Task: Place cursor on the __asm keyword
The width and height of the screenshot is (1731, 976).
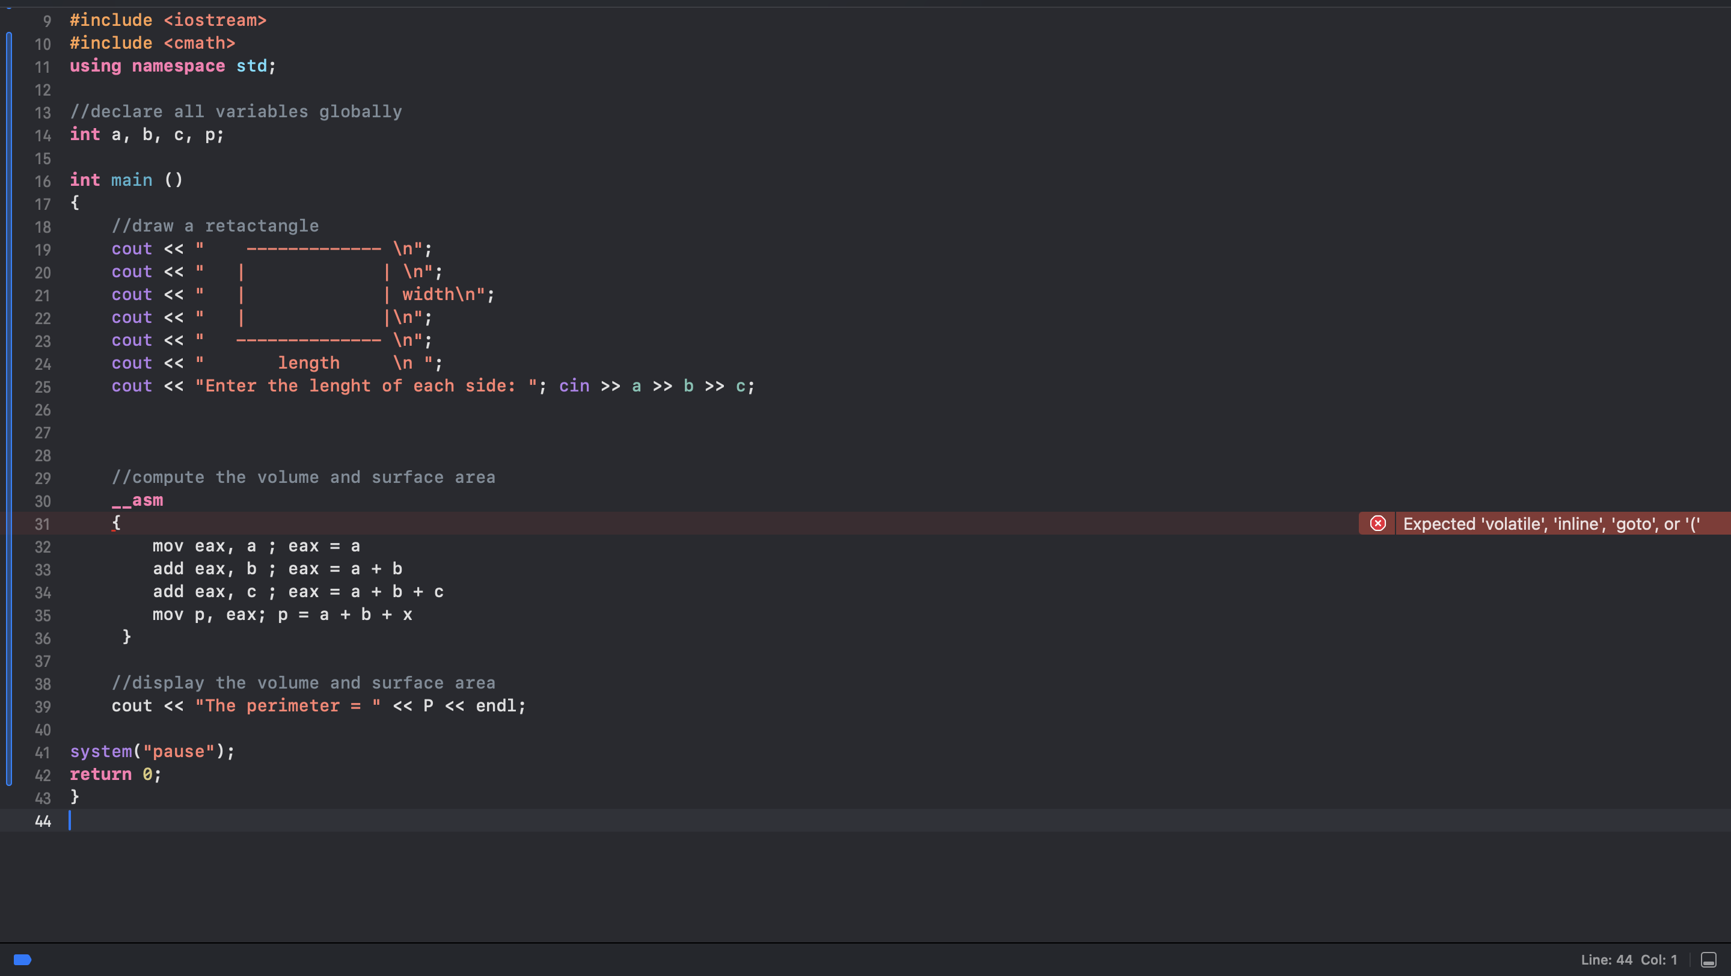Action: 137,500
